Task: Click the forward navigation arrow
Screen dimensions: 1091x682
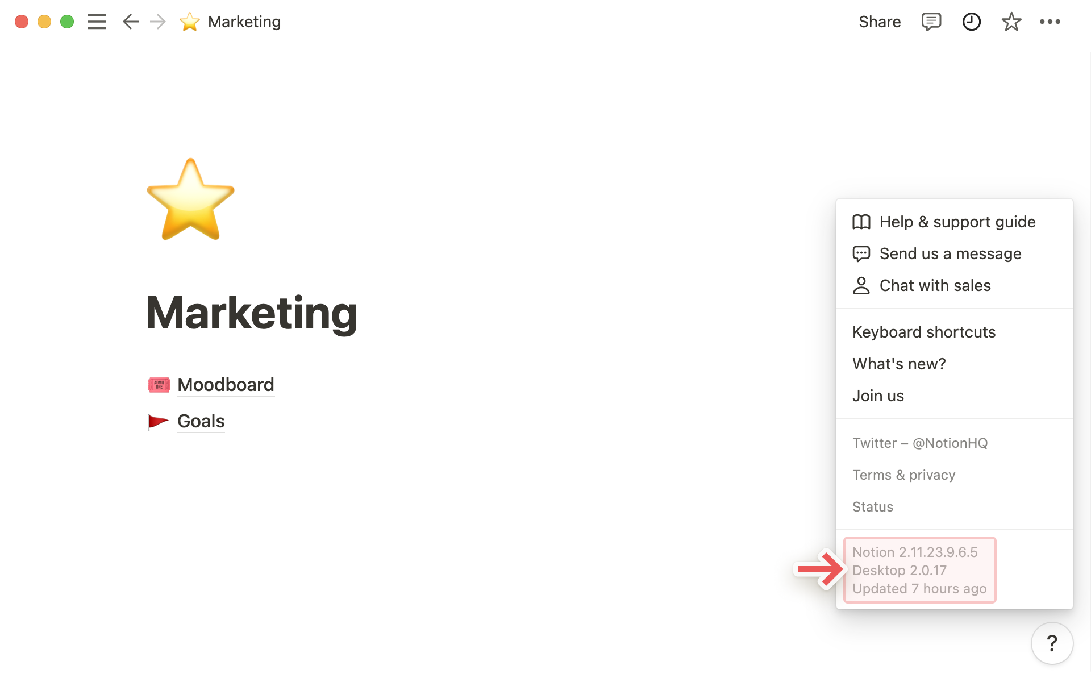Action: point(156,21)
